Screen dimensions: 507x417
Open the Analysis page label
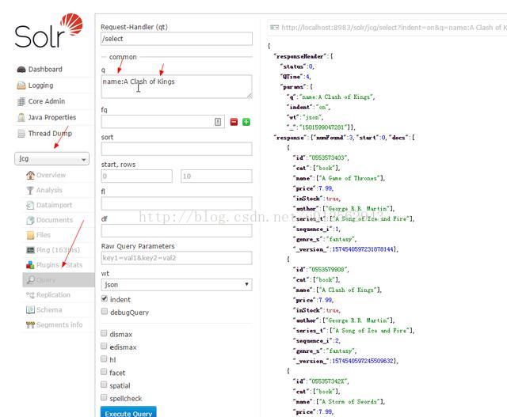pyautogui.click(x=49, y=190)
